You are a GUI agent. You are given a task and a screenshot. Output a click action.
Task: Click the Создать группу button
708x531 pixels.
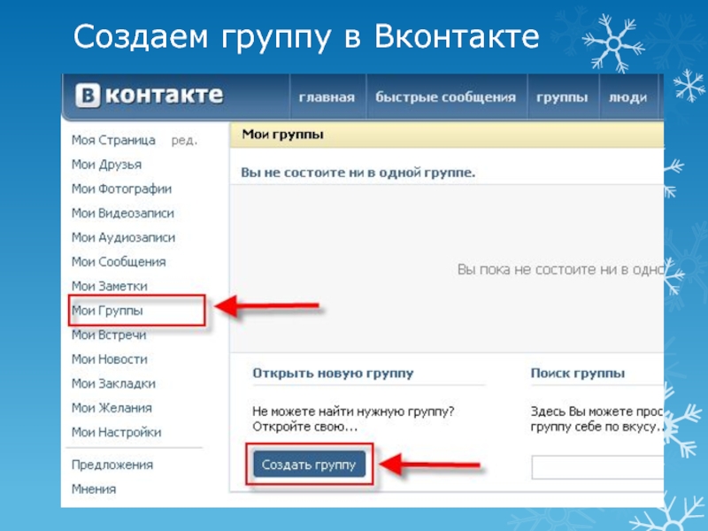point(309,465)
